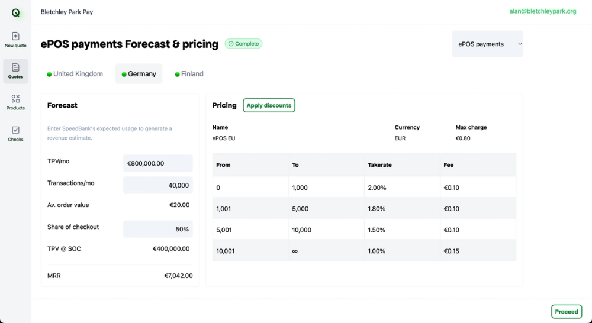
Task: Click the 2.00% takerate cell
Action: 377,188
